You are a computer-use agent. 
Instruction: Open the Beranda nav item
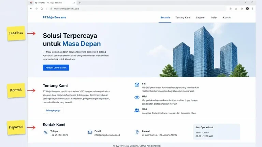point(165,17)
